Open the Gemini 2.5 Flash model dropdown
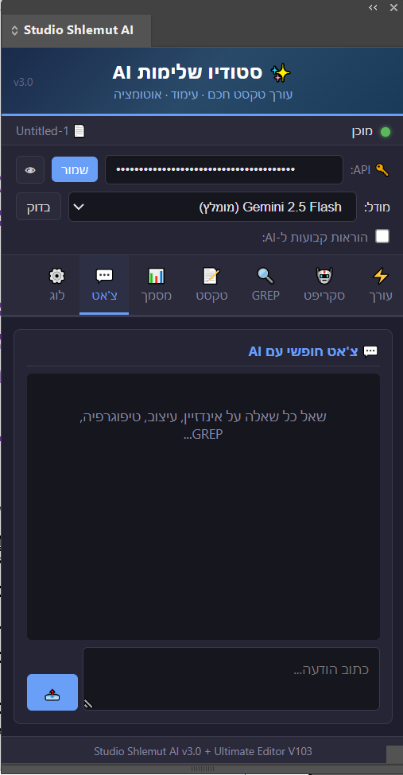 (212, 207)
